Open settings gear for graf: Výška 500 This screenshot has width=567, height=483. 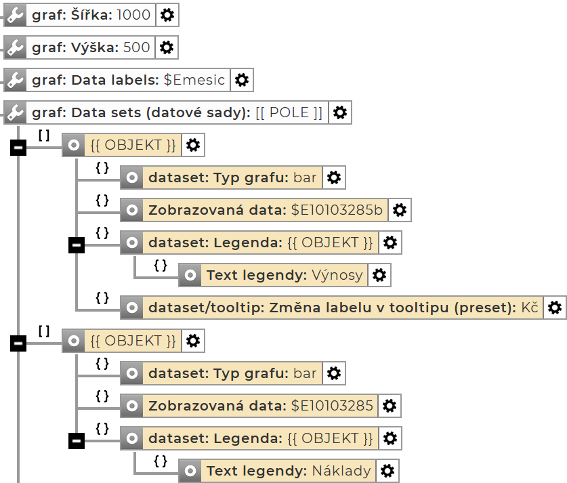tap(167, 47)
